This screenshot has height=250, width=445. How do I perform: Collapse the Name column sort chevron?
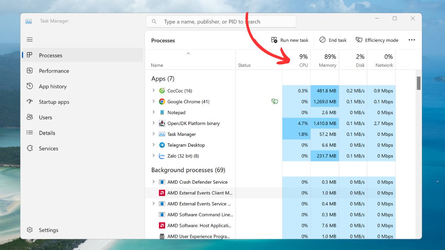(x=188, y=54)
